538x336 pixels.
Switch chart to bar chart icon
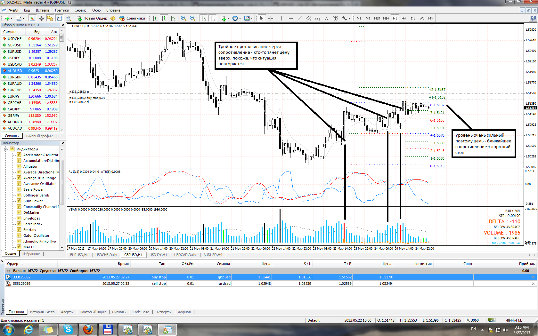[155, 18]
